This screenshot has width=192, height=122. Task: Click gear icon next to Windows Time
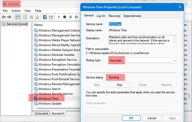pos(36,98)
